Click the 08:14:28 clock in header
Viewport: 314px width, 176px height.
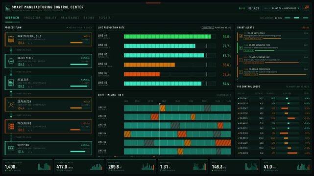click(254, 8)
